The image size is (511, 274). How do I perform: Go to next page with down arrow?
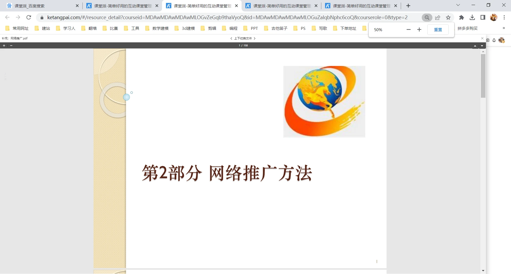point(482,46)
